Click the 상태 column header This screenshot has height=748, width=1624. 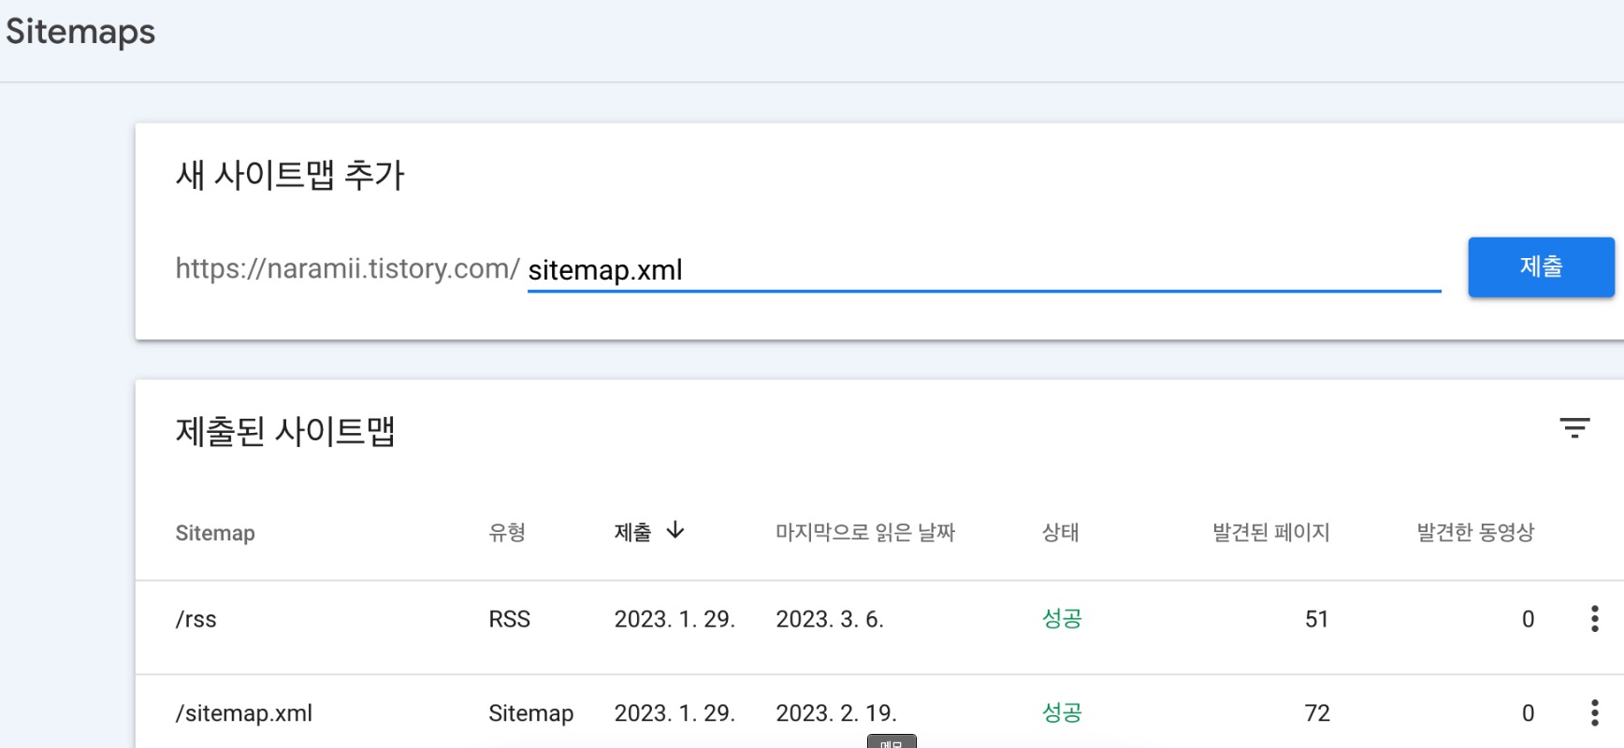point(1061,532)
